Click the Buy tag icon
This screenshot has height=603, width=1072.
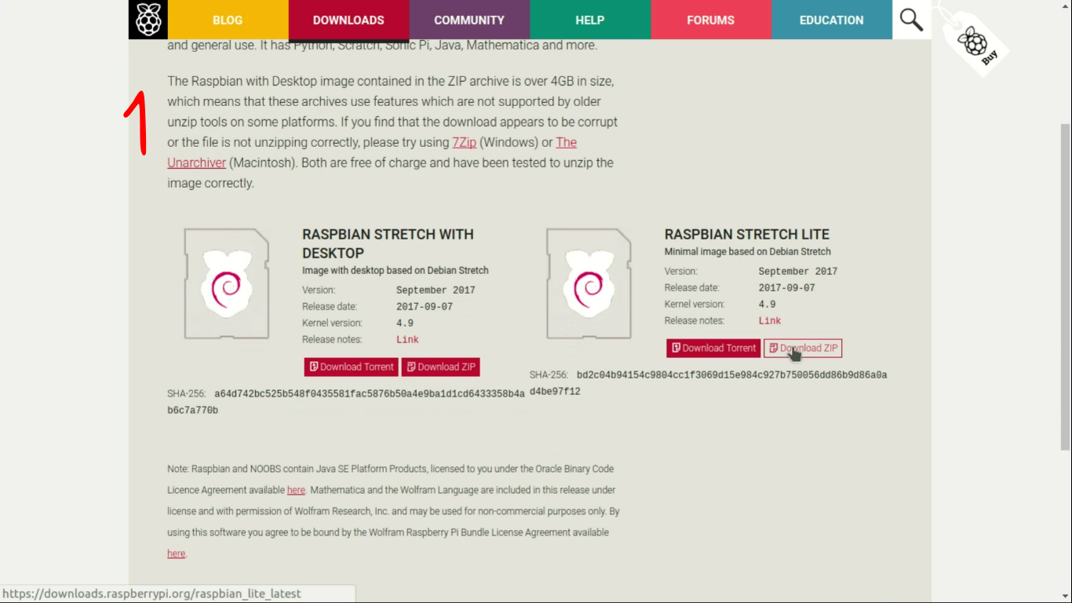tap(974, 42)
